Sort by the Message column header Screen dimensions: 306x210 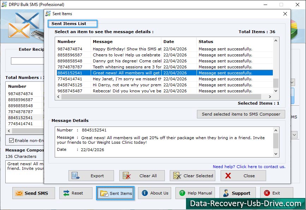[x=126, y=42]
